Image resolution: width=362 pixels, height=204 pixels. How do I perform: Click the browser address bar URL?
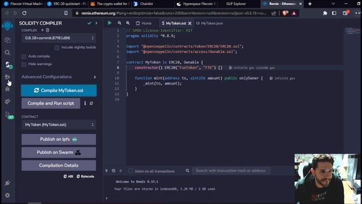pyautogui.click(x=174, y=13)
